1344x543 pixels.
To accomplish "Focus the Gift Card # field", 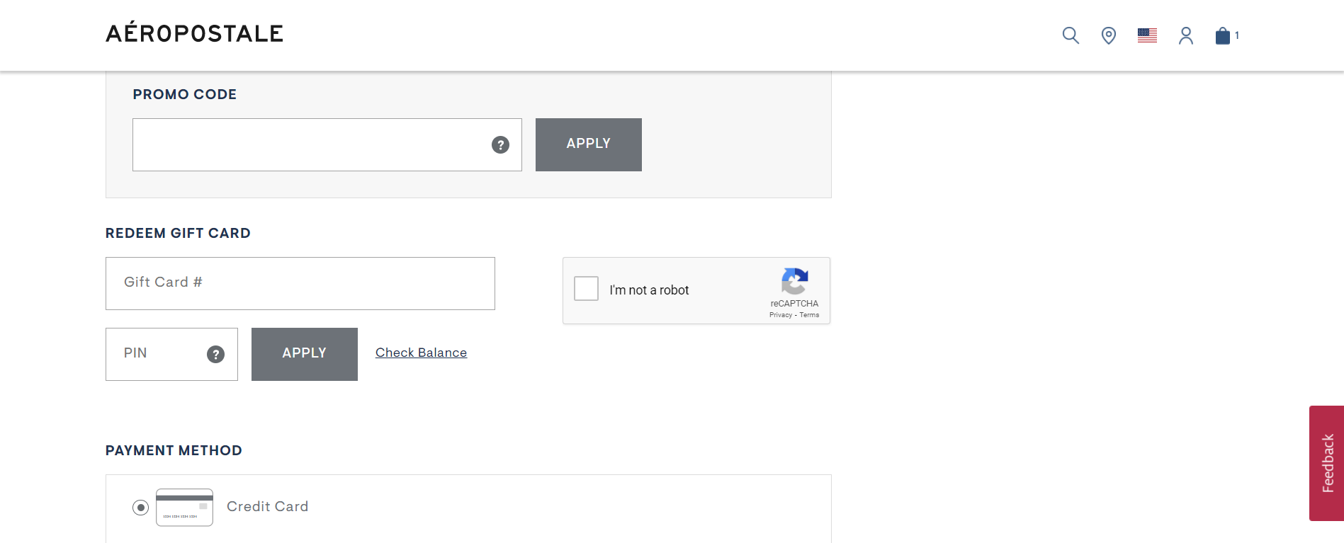I will point(300,283).
